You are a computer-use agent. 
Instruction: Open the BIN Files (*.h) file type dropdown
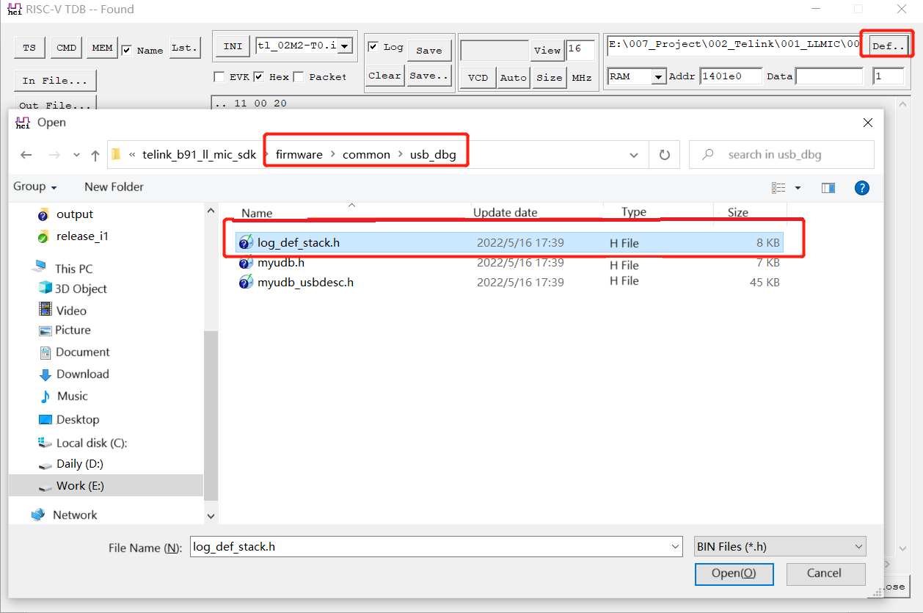779,546
